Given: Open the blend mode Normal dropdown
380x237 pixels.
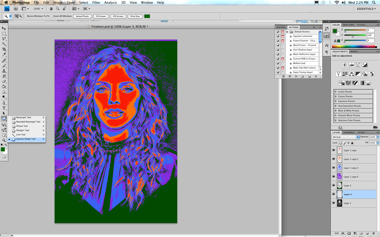Looking at the screenshot, I should click(x=345, y=137).
